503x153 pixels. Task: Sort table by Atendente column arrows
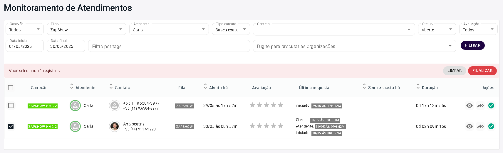72,86
